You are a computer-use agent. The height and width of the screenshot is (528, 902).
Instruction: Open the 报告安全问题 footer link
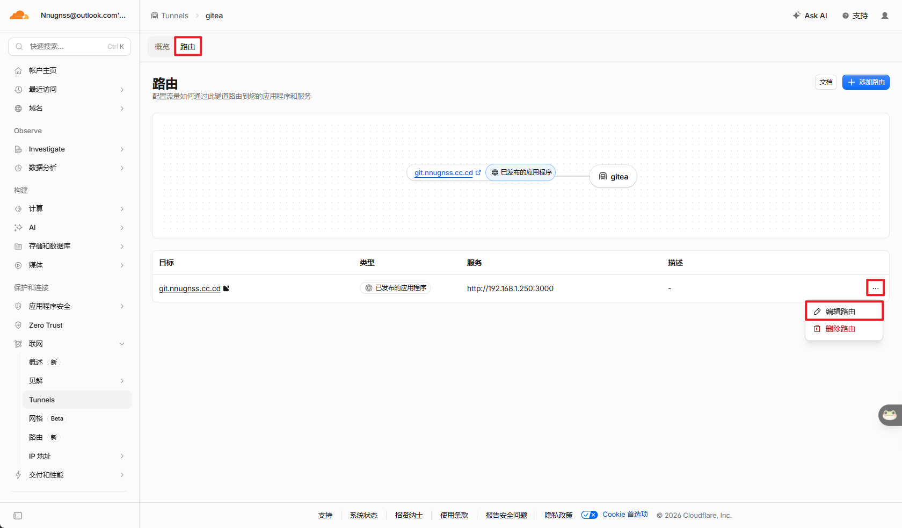click(x=506, y=515)
